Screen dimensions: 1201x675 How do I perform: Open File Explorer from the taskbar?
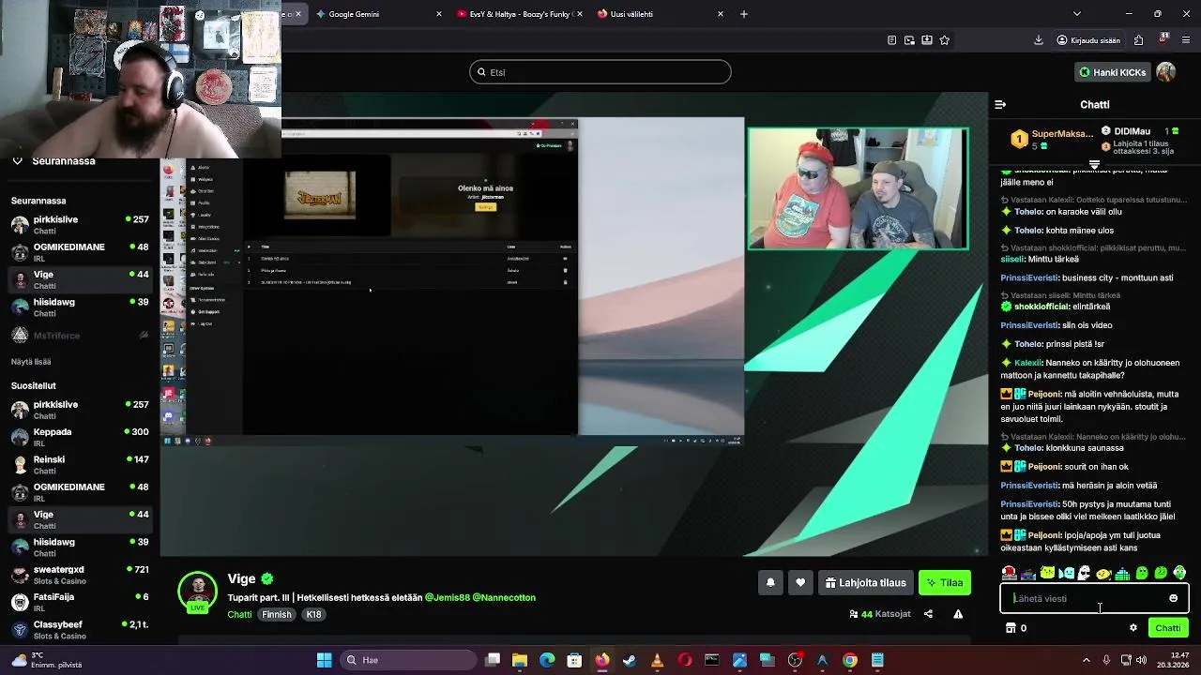520,660
